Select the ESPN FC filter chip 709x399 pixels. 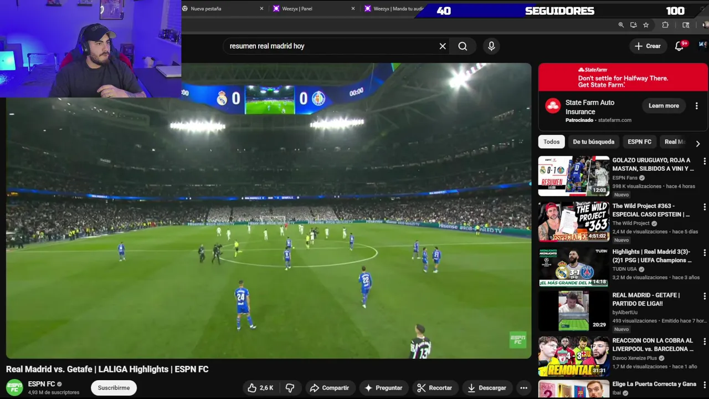tap(639, 142)
